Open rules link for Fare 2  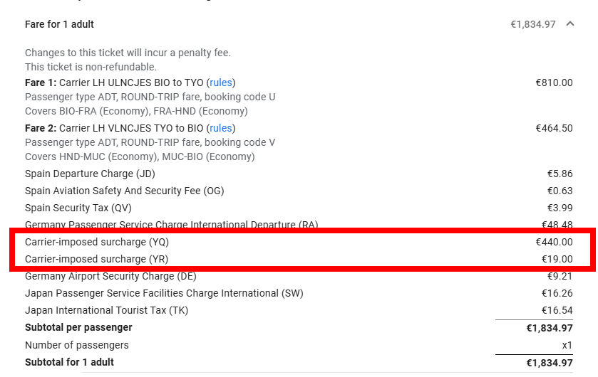(x=221, y=128)
